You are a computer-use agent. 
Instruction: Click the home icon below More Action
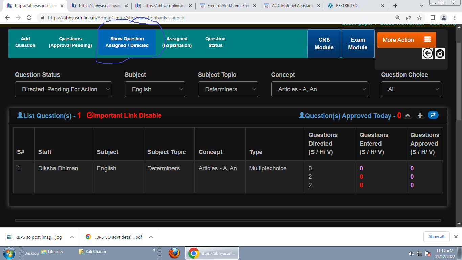tap(440, 53)
